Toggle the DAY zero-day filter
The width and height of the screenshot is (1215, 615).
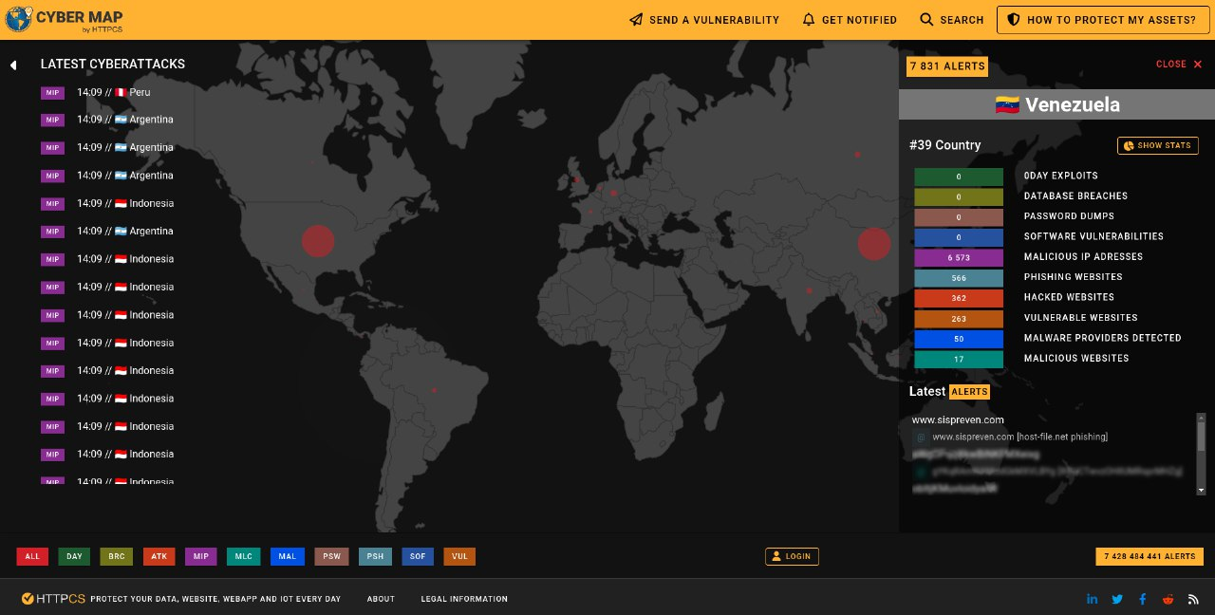tap(74, 557)
